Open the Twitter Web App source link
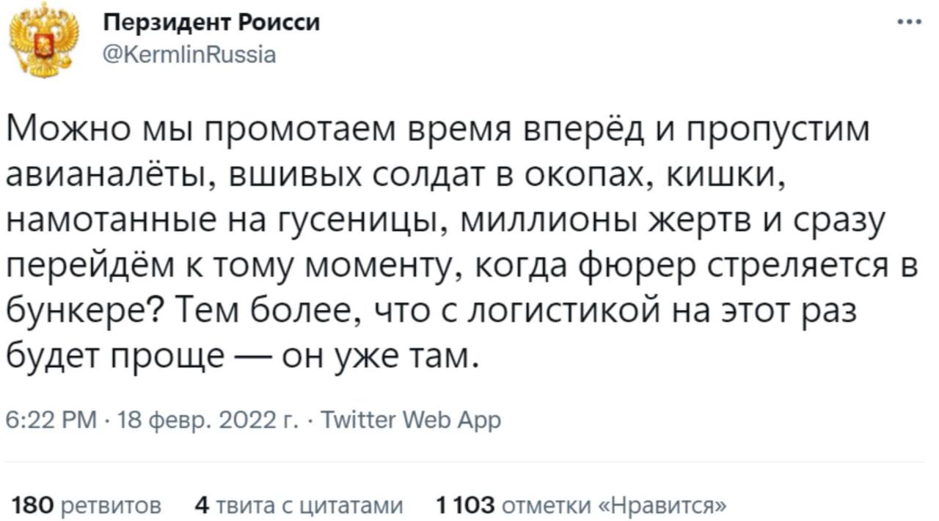Viewport: 939px width, 521px height. pos(411,420)
